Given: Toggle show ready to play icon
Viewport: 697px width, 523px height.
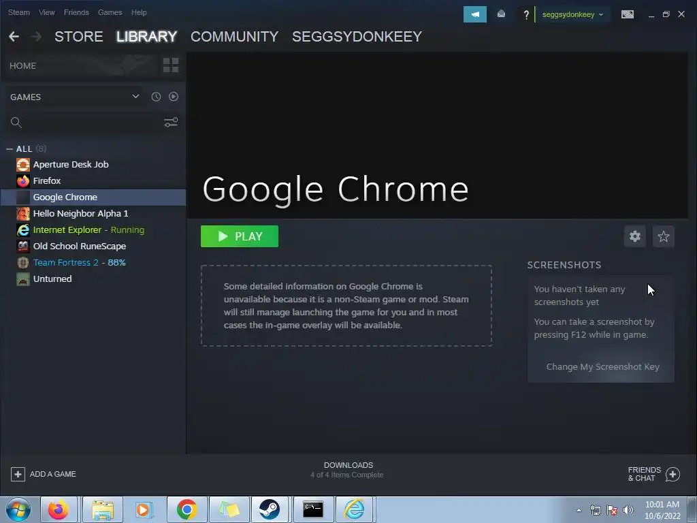Looking at the screenshot, I should coord(174,97).
